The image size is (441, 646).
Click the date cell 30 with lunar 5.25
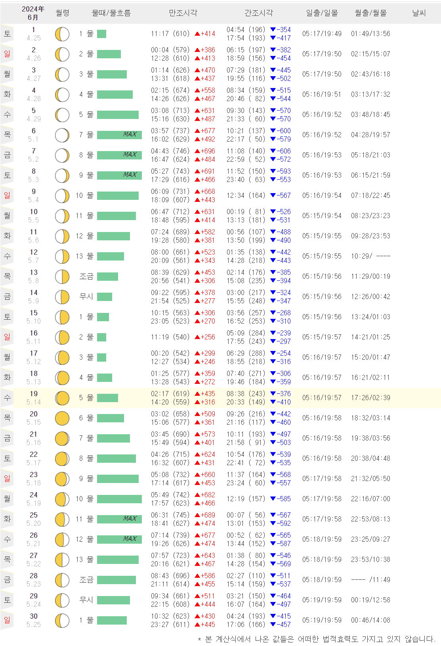point(34,620)
